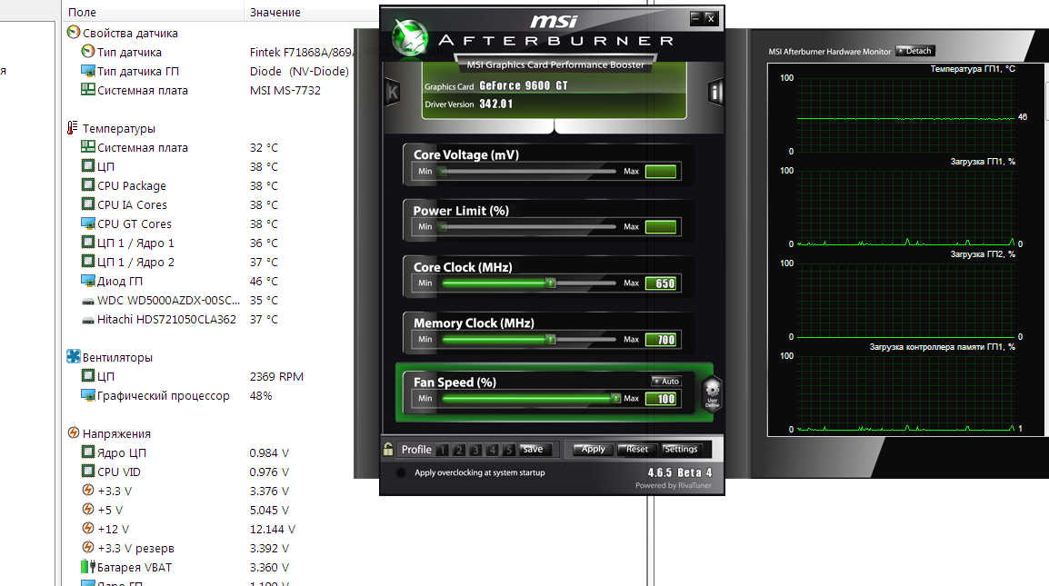The height and width of the screenshot is (586, 1049).
Task: Click the Power Limit value field
Action: click(662, 227)
